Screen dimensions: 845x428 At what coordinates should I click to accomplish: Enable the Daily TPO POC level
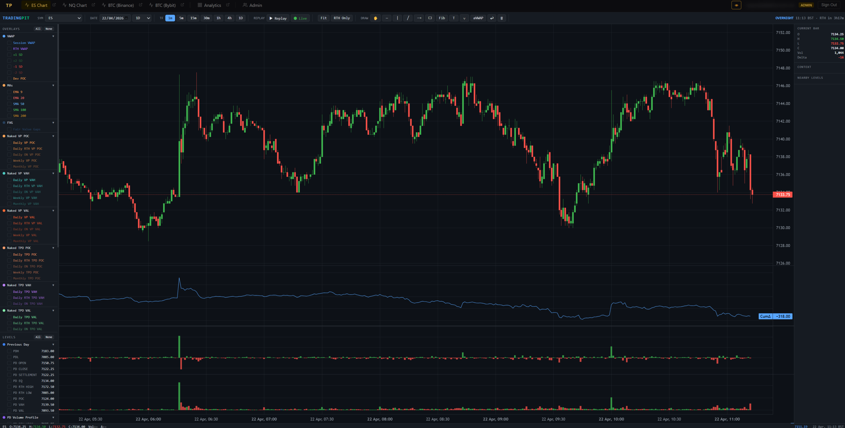tap(10, 255)
